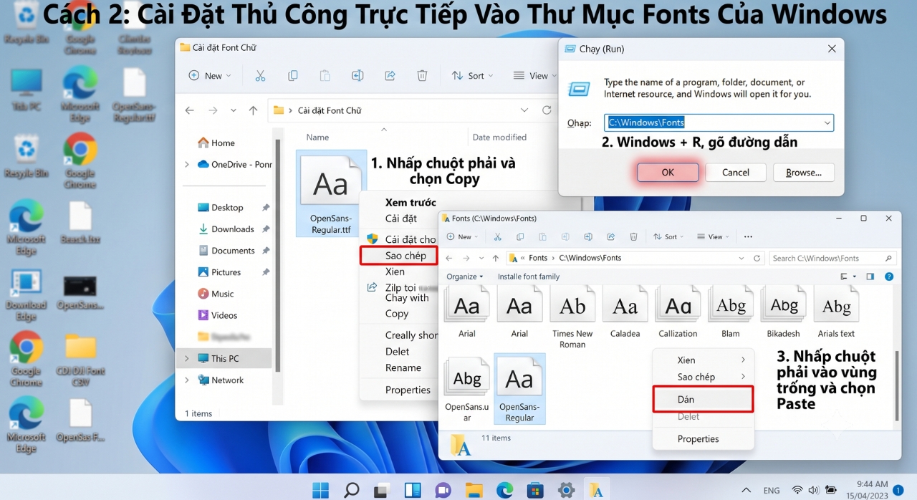
Task: Open Xien submenu in Fonts context menu
Action: click(x=703, y=360)
